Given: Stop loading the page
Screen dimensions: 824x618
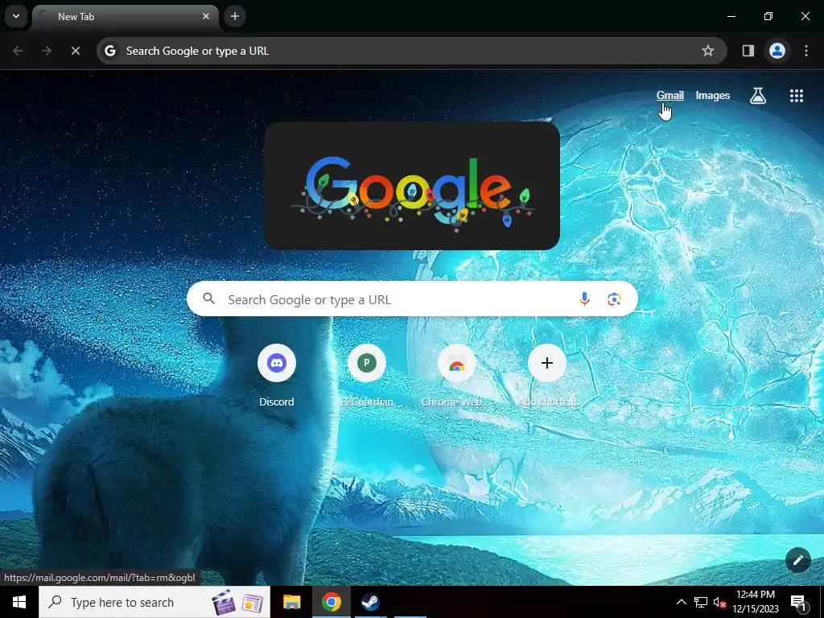Looking at the screenshot, I should tap(76, 51).
